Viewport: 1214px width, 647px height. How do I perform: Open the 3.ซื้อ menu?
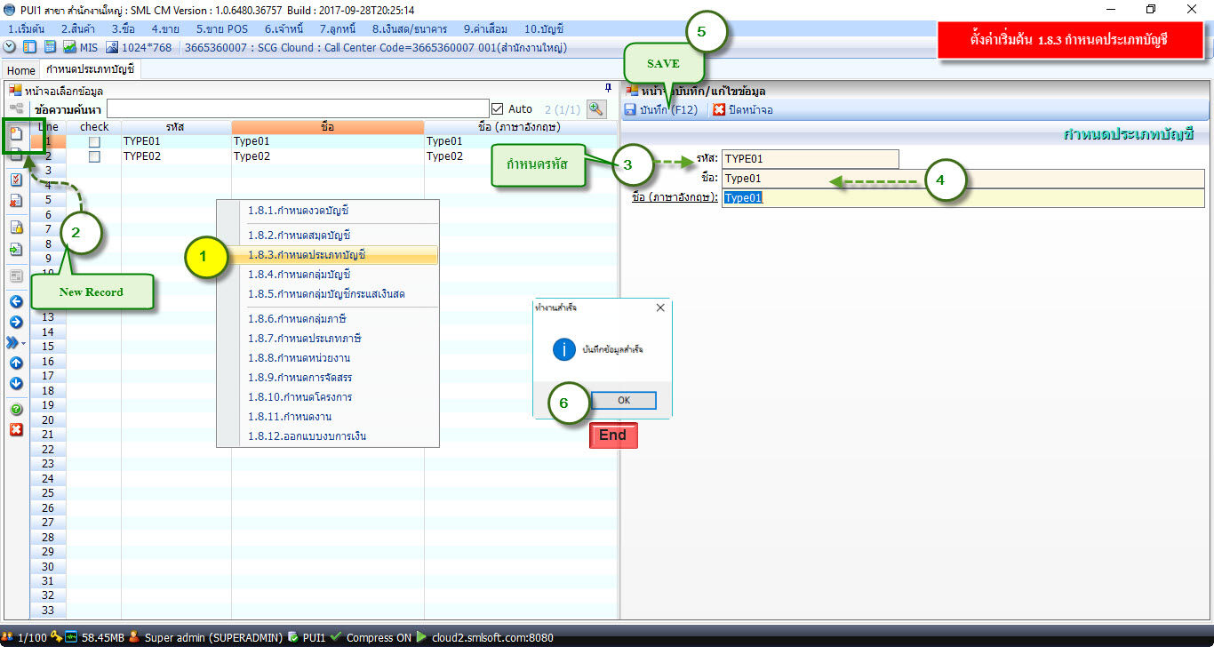pos(123,28)
